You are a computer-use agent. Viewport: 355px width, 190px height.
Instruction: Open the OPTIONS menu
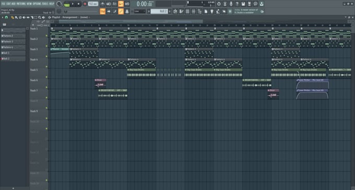point(37,4)
